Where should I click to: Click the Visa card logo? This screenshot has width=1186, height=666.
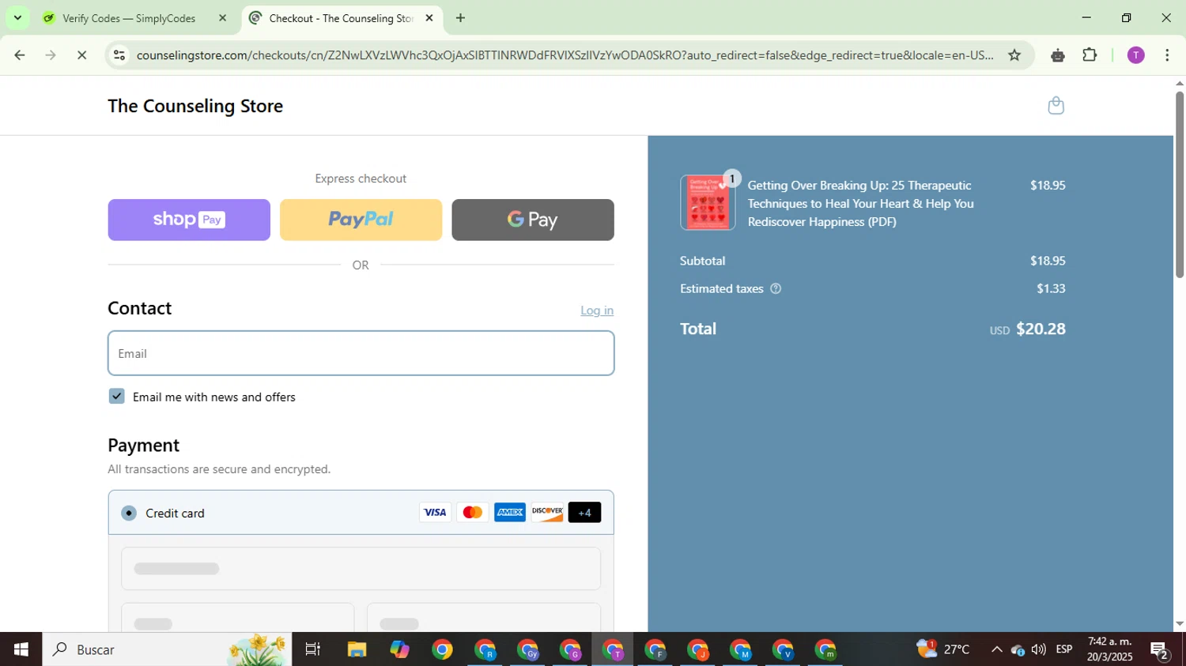pyautogui.click(x=435, y=513)
